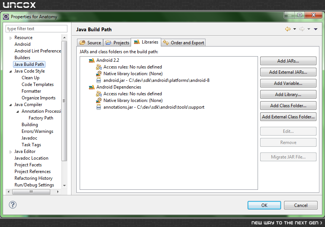Click horizontal scrollbar right arrow in tree
Screen dimensions: 325x227
coord(58,192)
